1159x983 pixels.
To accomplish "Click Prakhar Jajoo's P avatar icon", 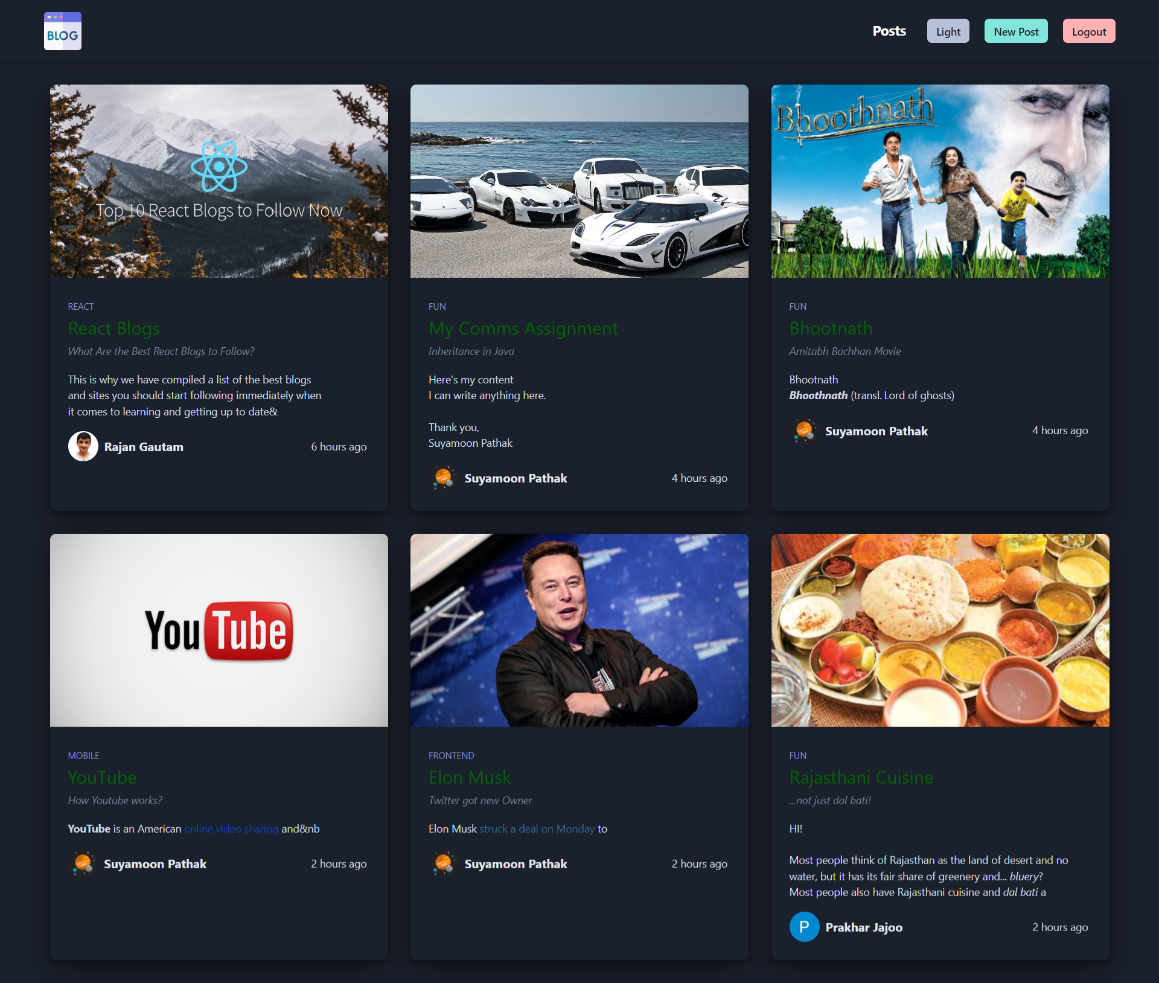I will [804, 927].
